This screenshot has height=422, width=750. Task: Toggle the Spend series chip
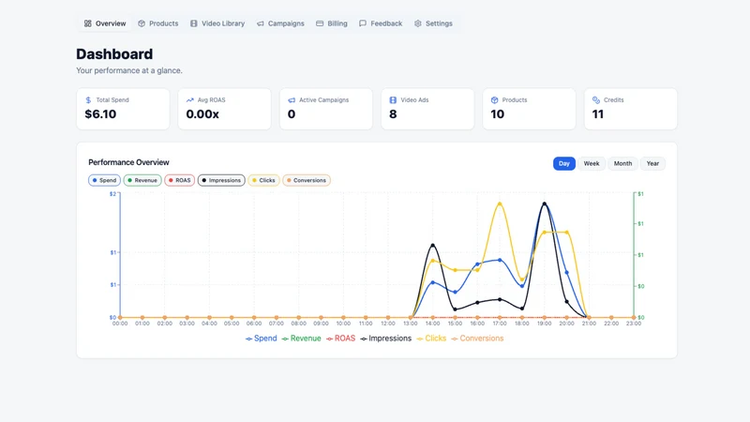pos(104,180)
